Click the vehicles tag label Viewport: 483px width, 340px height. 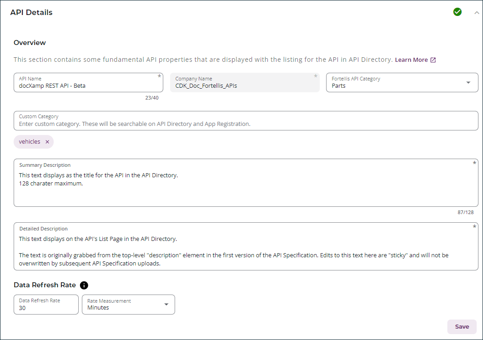pos(30,142)
